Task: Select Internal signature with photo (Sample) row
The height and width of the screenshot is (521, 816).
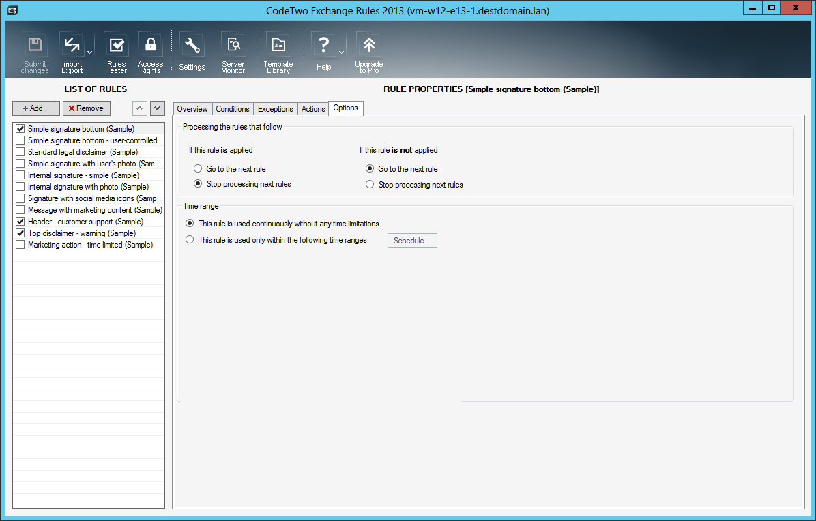Action: pyautogui.click(x=89, y=186)
